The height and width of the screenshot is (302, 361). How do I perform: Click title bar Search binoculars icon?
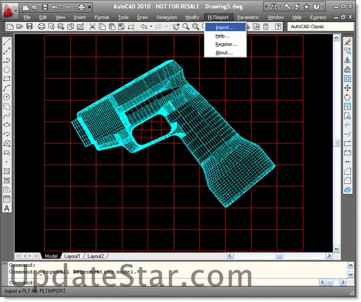[x=274, y=6]
